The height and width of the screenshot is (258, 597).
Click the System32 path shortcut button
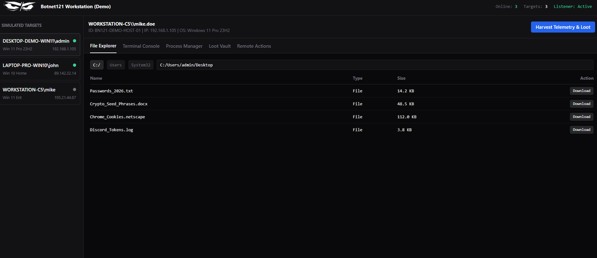141,65
